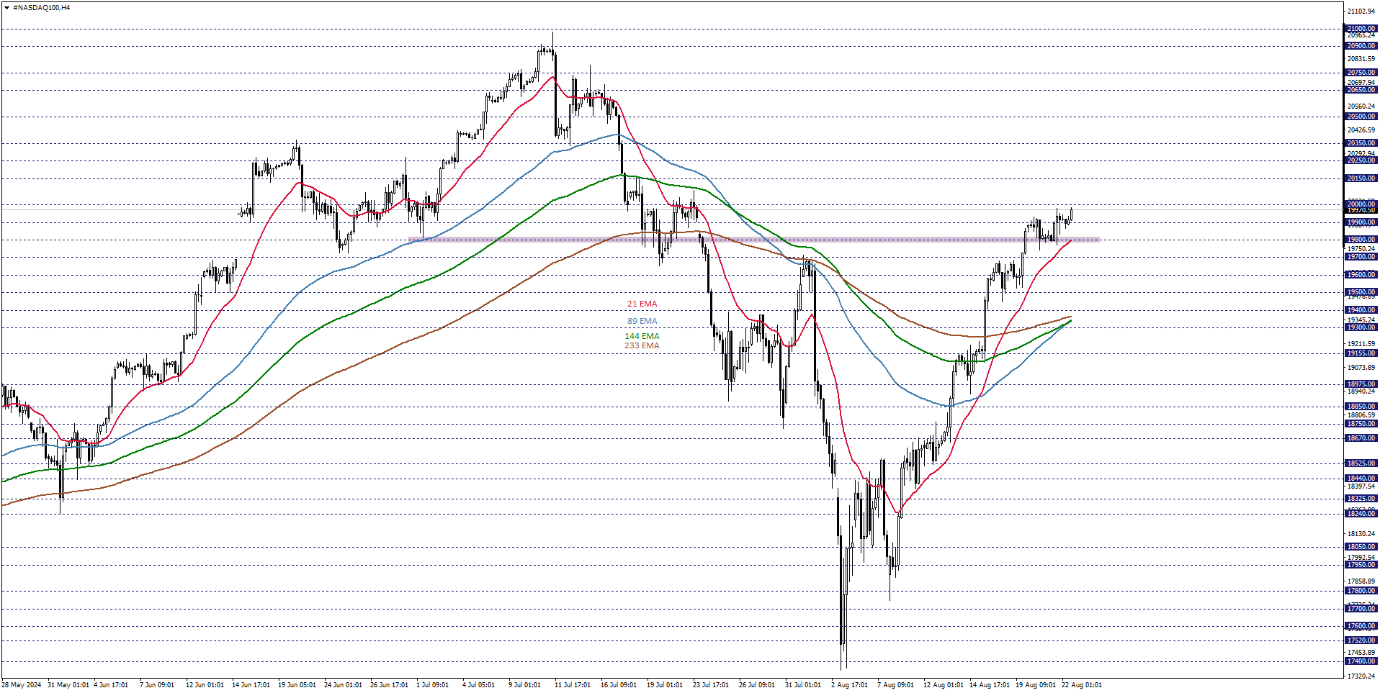This screenshot has height=693, width=1380.
Task: Click the 14 Aug 17:01 time label
Action: coord(990,685)
